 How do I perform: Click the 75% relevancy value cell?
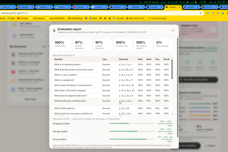pos(148,101)
